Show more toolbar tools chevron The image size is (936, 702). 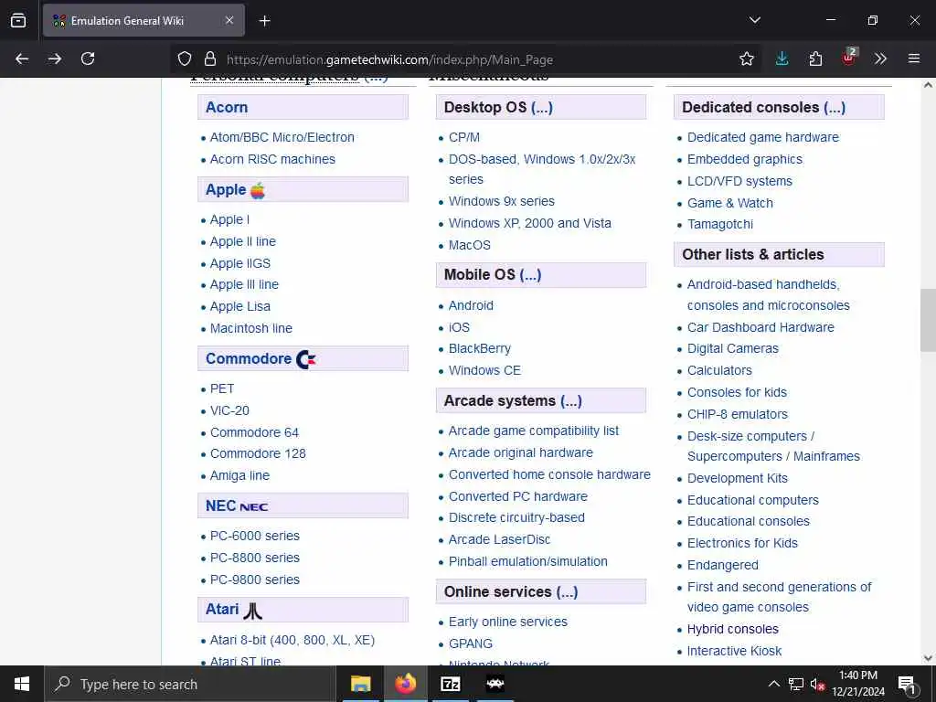(880, 58)
